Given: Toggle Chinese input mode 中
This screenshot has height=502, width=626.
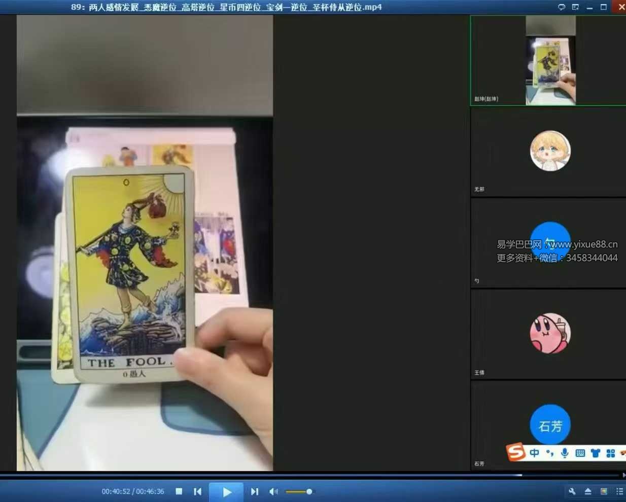Looking at the screenshot, I should pos(534,453).
